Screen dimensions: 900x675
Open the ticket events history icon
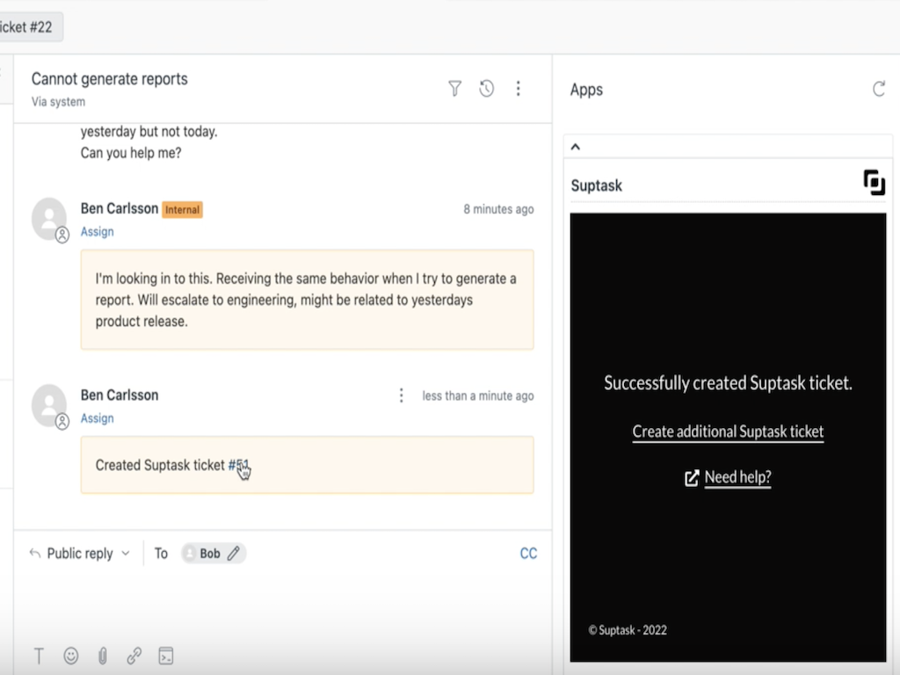[486, 89]
